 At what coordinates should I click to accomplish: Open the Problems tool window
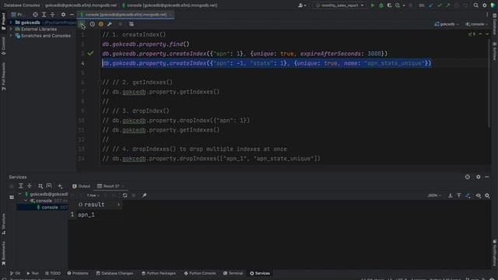point(78,273)
